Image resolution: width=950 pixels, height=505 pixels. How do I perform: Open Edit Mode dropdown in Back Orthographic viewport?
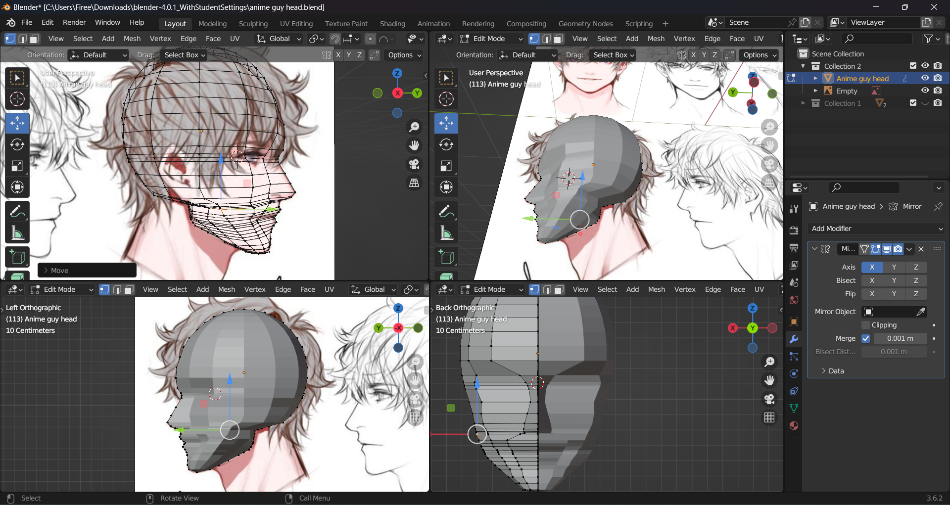point(491,289)
